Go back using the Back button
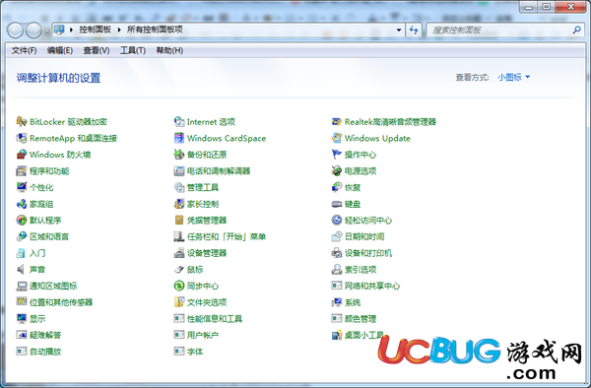 [x=16, y=31]
